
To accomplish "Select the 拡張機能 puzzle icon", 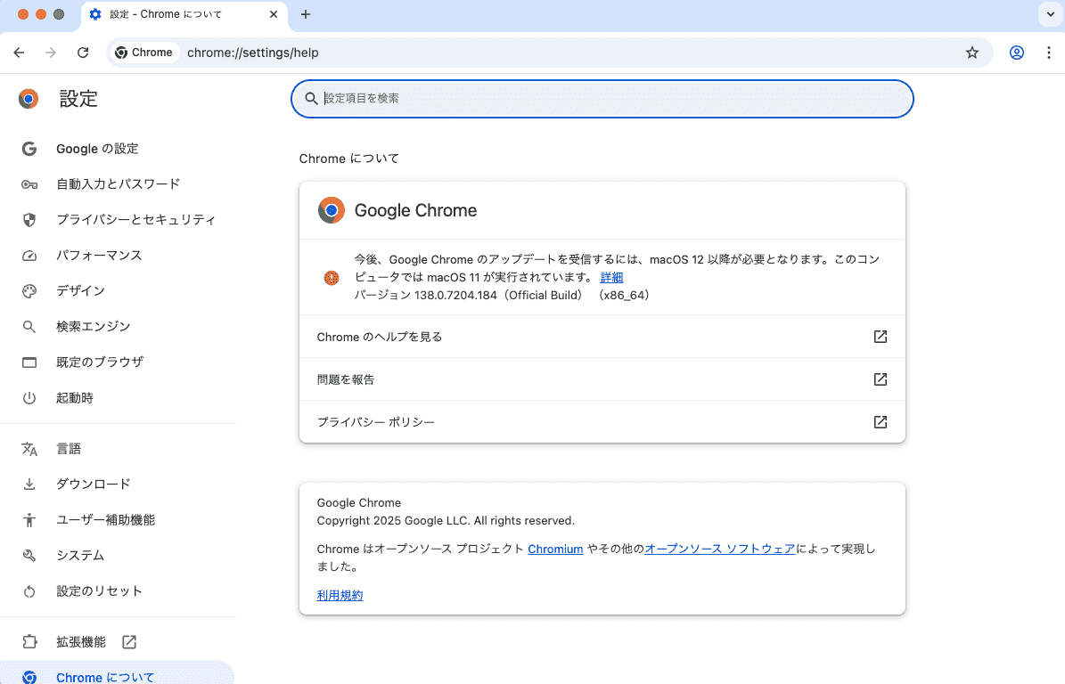I will [29, 642].
